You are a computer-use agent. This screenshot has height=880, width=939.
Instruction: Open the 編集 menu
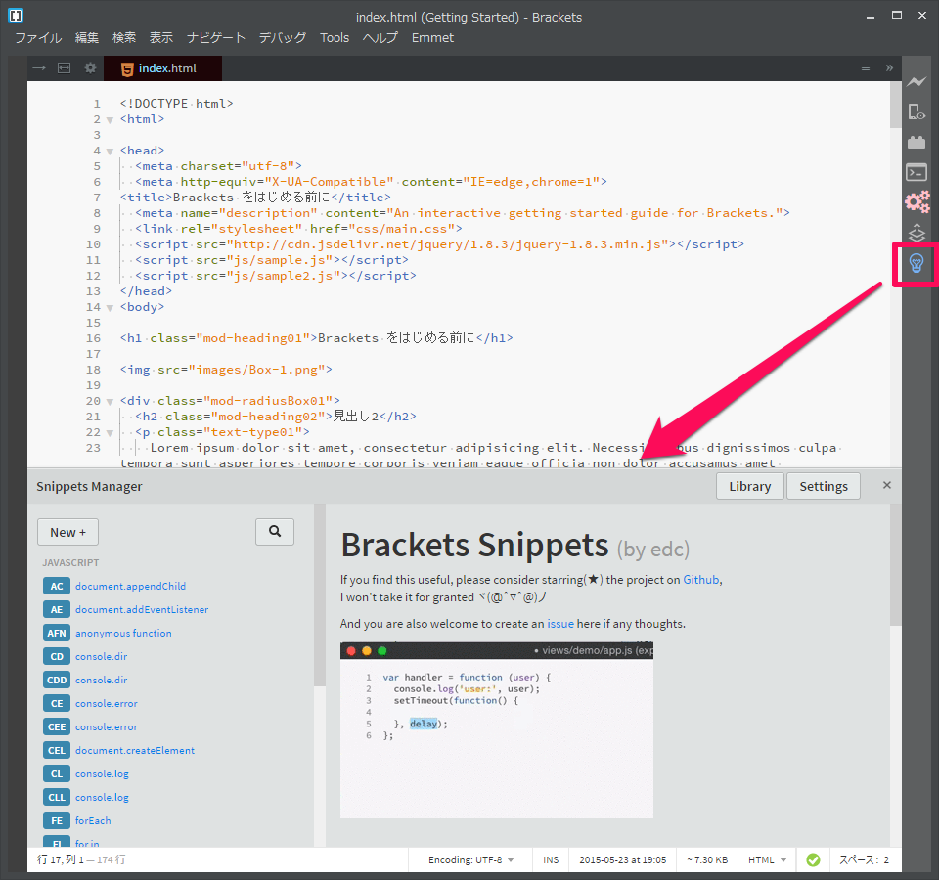point(87,38)
